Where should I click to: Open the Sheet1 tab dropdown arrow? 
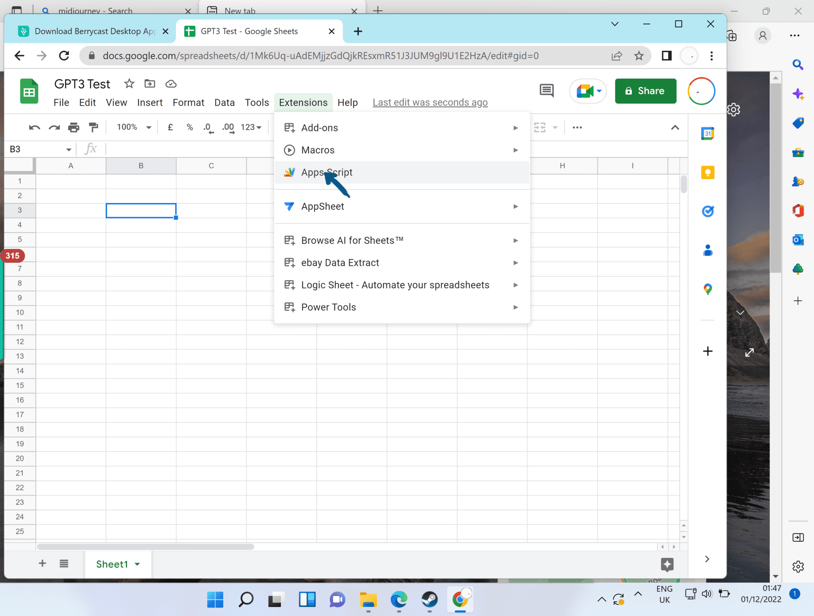click(x=138, y=564)
